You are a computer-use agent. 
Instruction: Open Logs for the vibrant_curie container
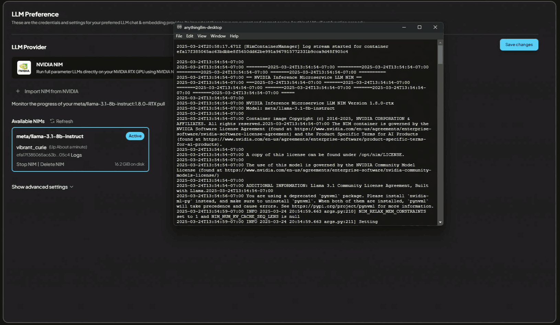coord(76,155)
